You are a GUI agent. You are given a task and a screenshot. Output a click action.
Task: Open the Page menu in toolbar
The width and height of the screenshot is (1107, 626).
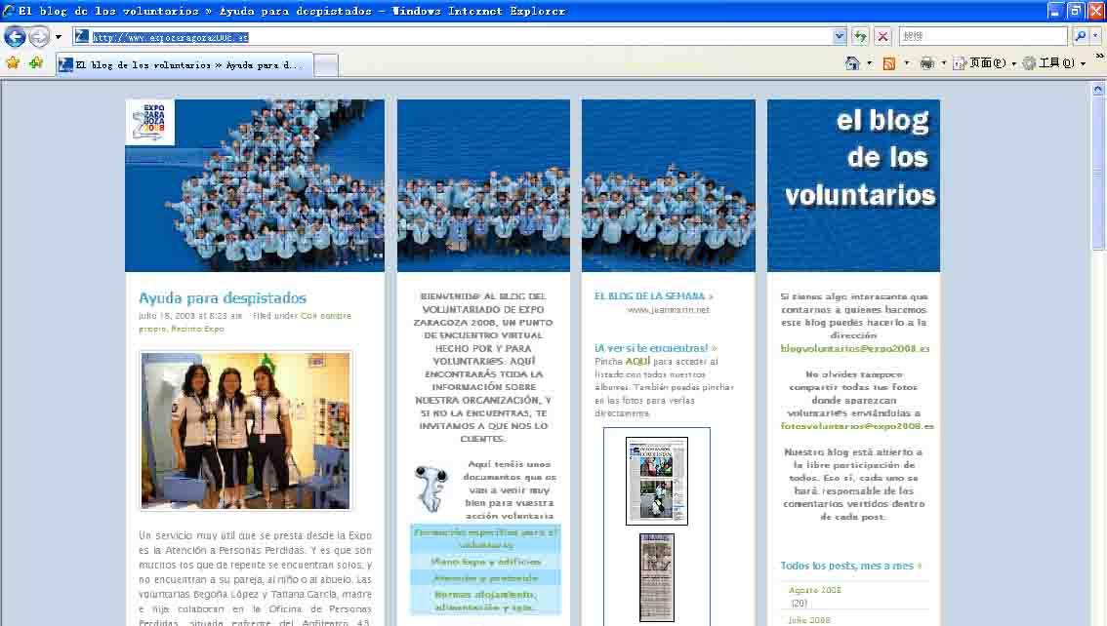coord(984,63)
